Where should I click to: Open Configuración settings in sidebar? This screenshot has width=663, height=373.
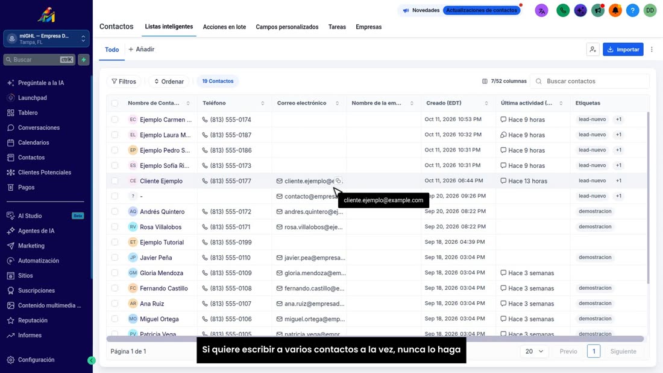click(36, 360)
